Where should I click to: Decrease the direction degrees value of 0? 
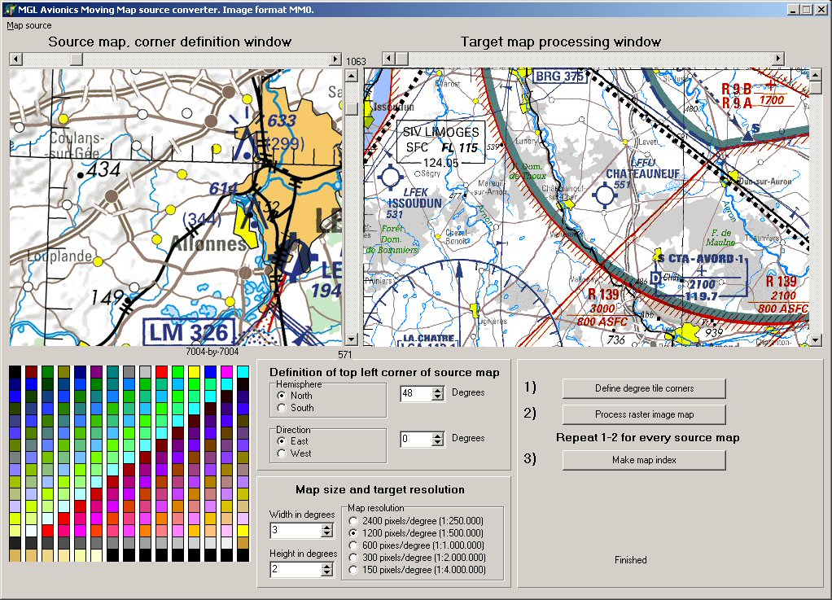tap(438, 442)
